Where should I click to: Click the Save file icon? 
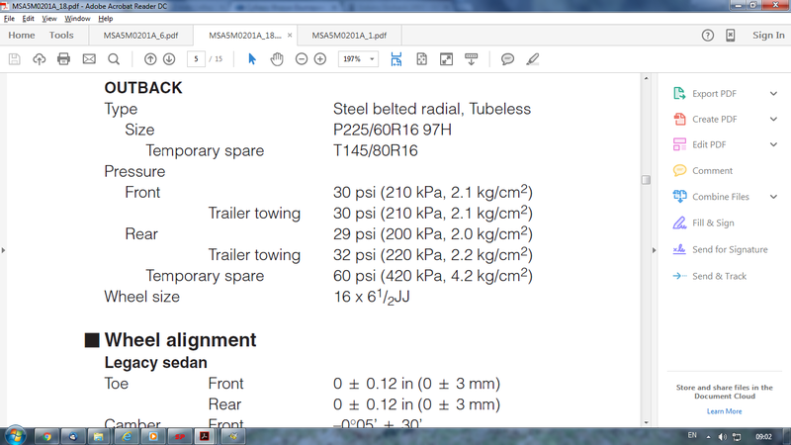point(15,59)
